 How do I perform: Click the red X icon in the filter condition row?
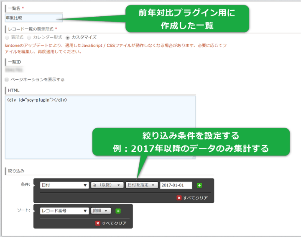coord(179,198)
